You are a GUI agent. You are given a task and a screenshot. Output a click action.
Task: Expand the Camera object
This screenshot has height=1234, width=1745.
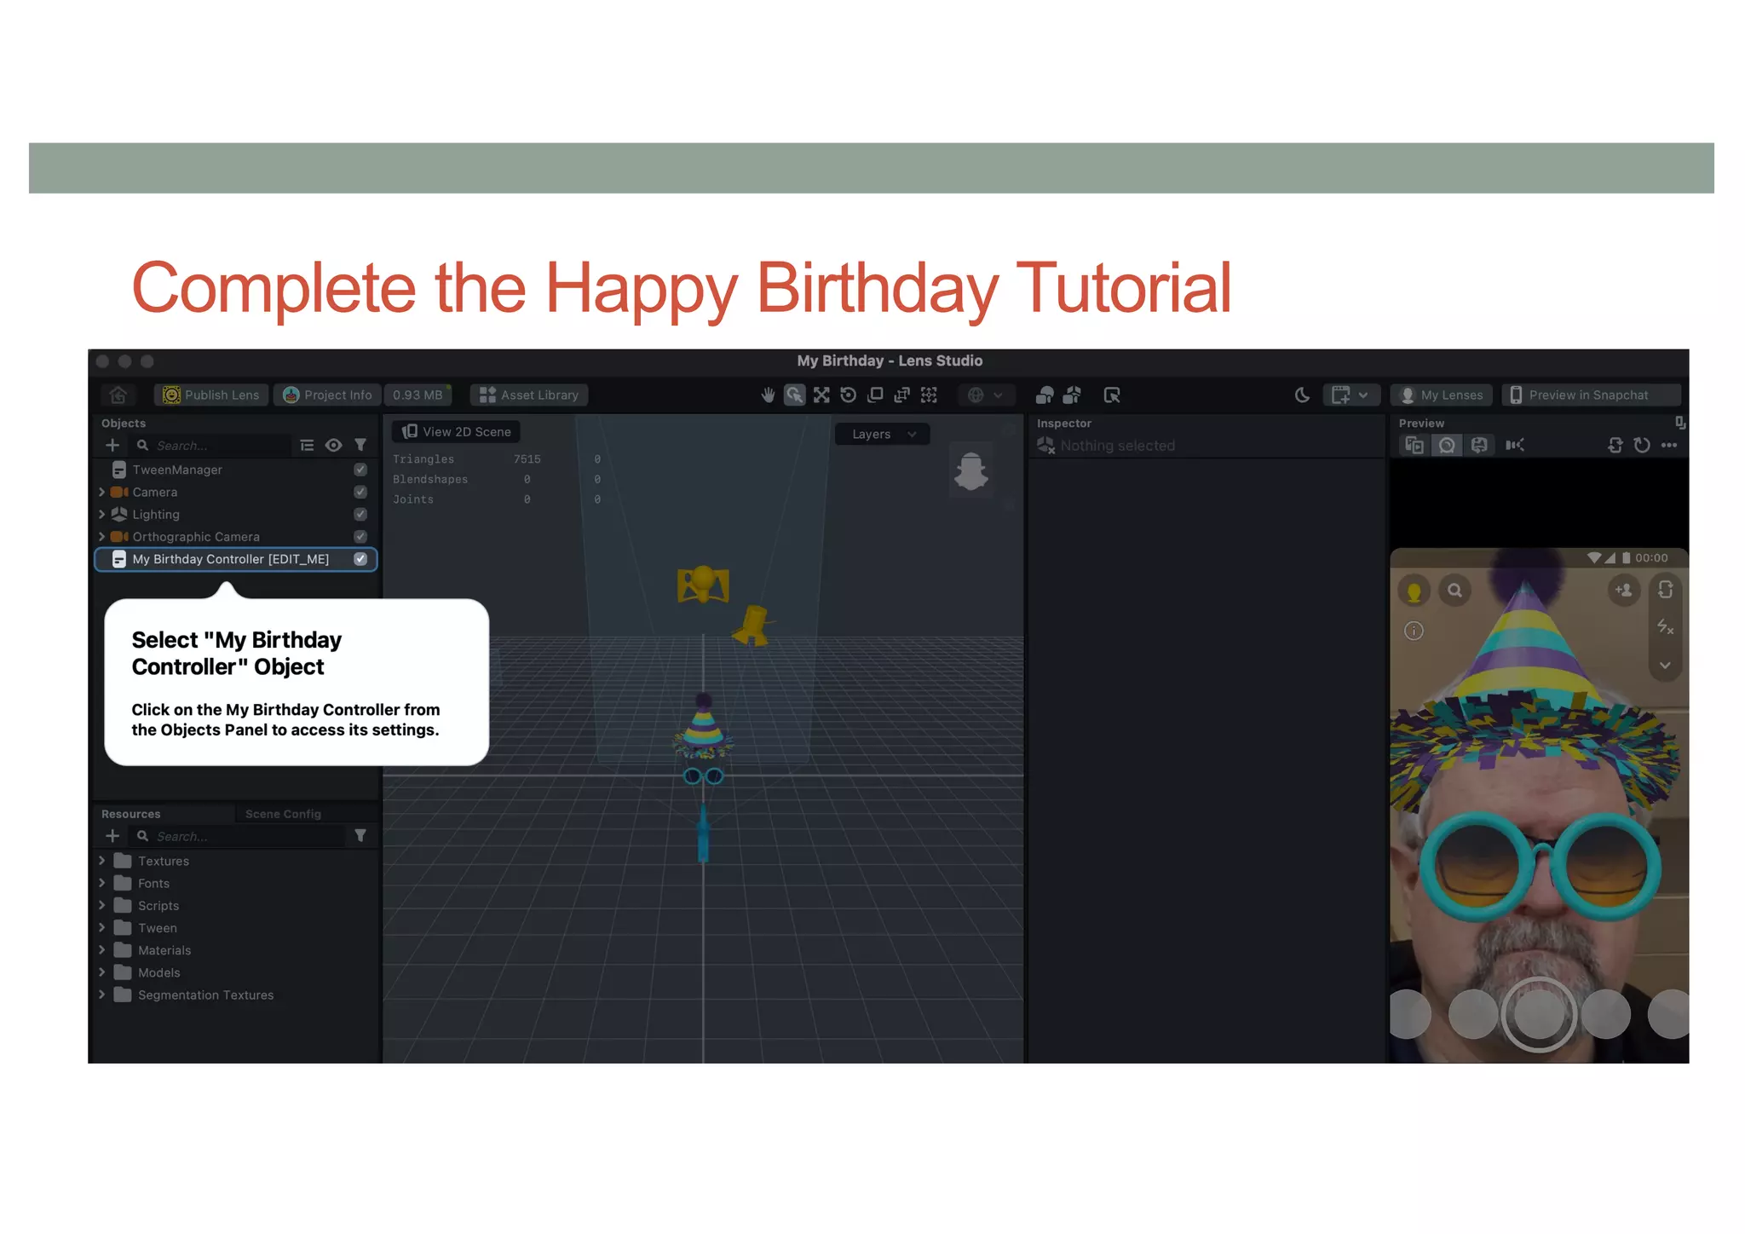[x=102, y=492]
